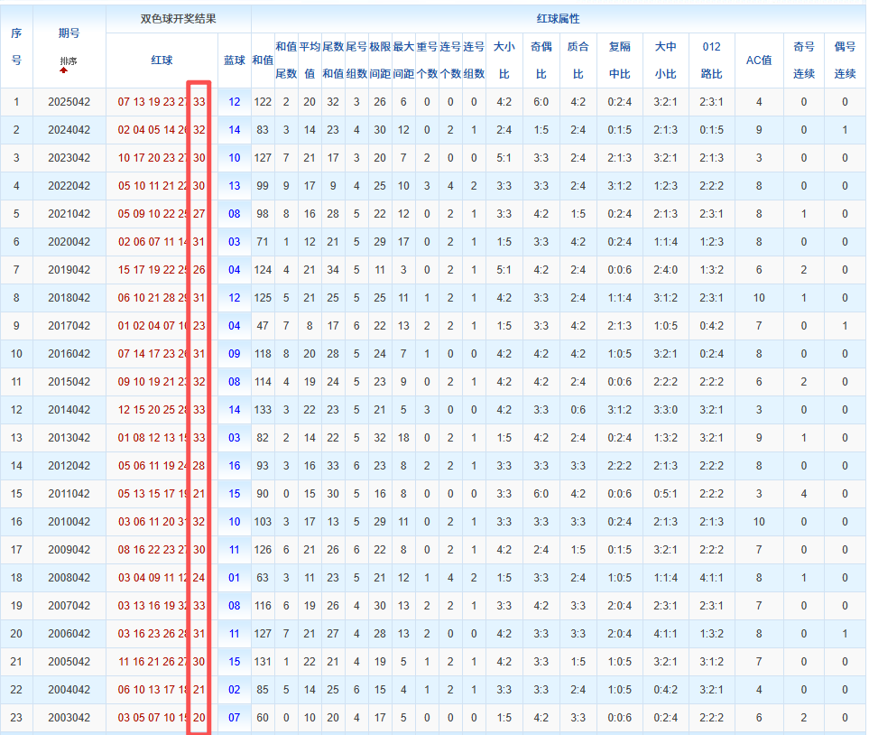
Task: Click 复隔中比 value 3:1:2 in row 2022042
Action: pyautogui.click(x=620, y=186)
